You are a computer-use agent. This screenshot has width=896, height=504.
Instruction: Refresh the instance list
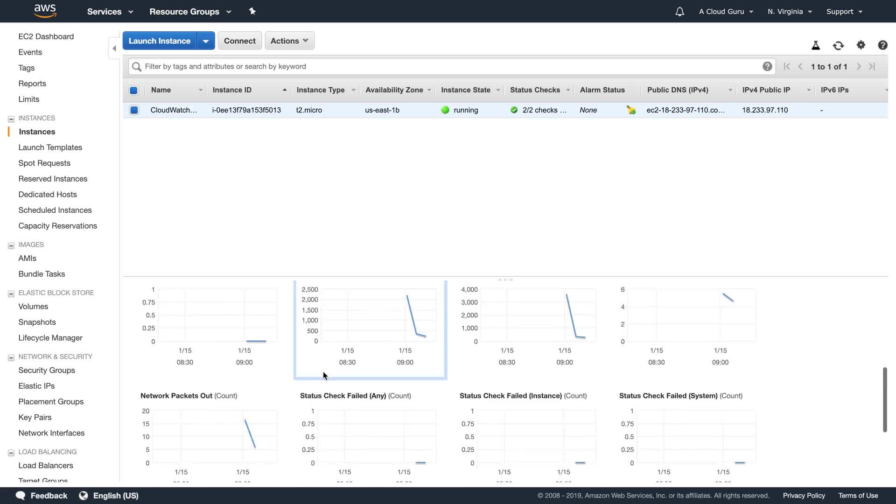(x=838, y=45)
